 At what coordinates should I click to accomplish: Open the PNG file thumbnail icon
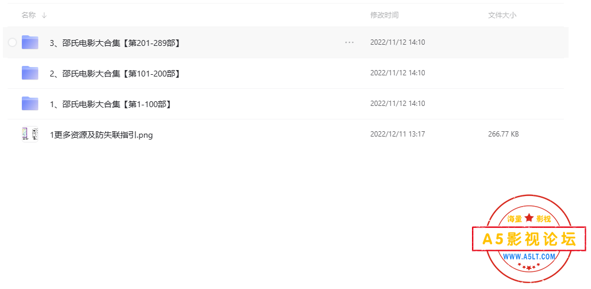(30, 134)
